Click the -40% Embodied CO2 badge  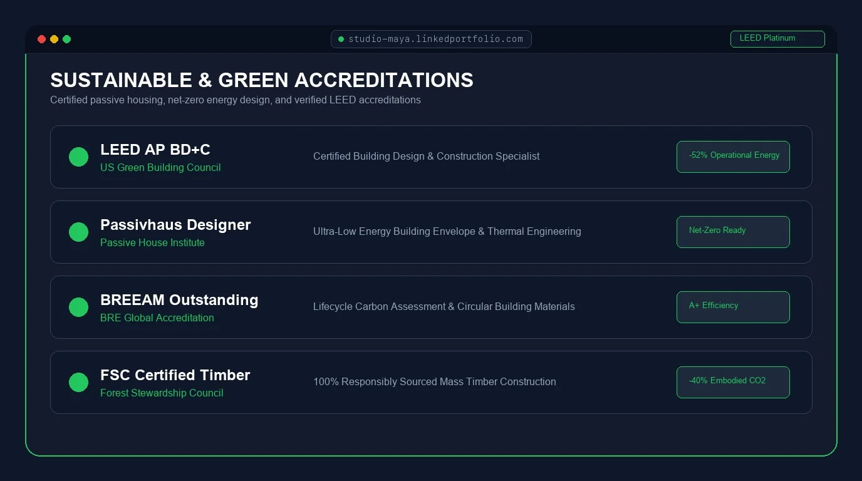(733, 382)
